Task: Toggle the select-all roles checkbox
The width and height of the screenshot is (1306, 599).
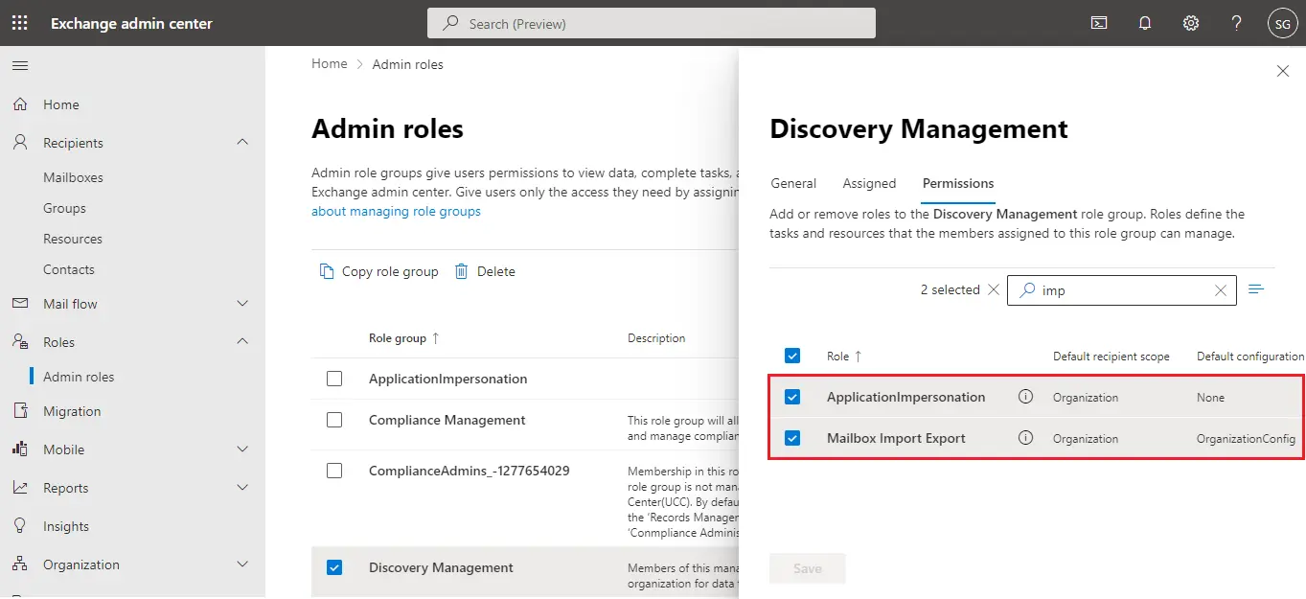Action: tap(792, 356)
